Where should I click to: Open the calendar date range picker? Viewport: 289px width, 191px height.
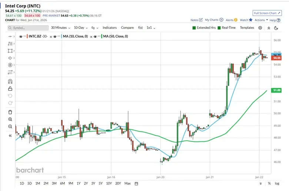click(x=136, y=184)
